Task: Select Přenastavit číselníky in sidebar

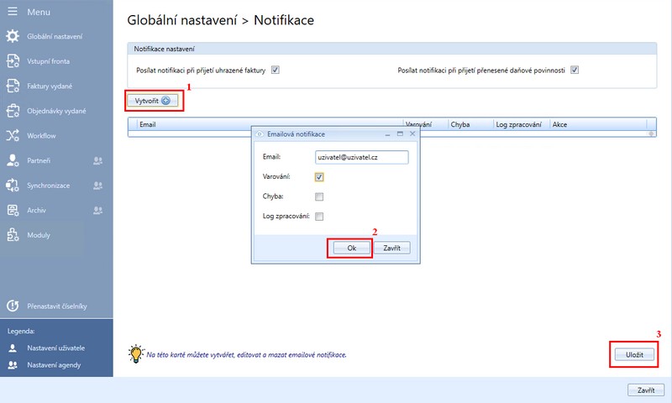Action: pos(57,306)
